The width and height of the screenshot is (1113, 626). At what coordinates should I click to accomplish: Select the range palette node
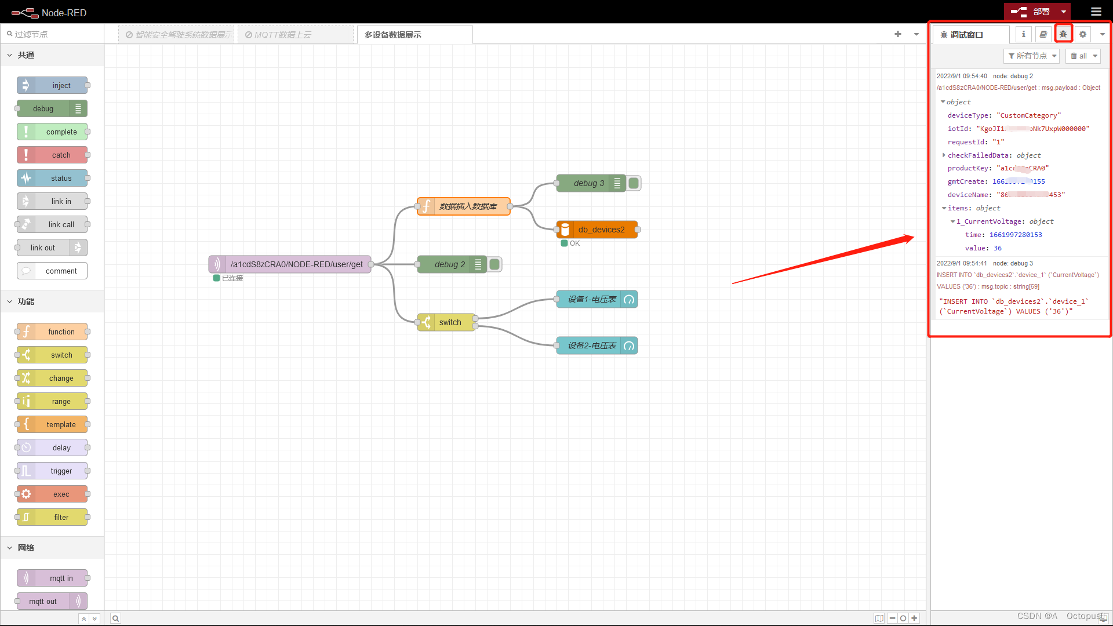[x=52, y=401]
